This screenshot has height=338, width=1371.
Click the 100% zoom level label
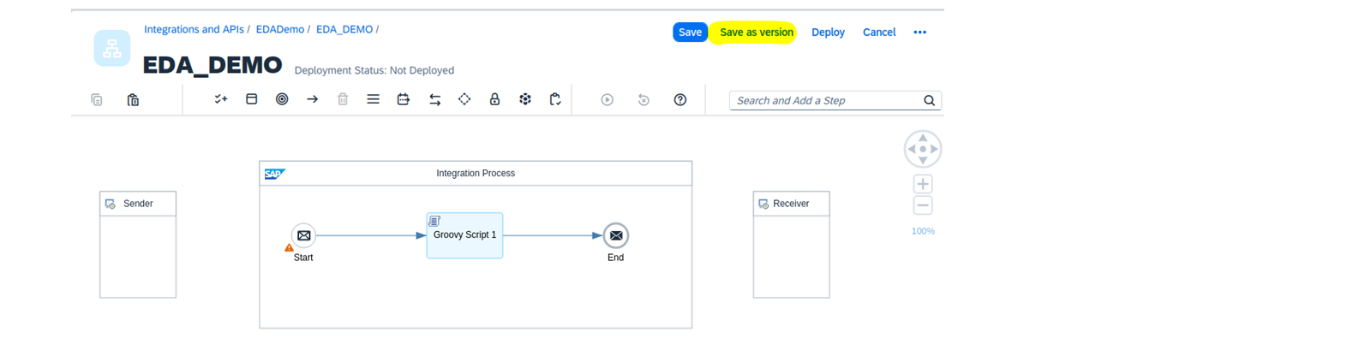coord(923,231)
